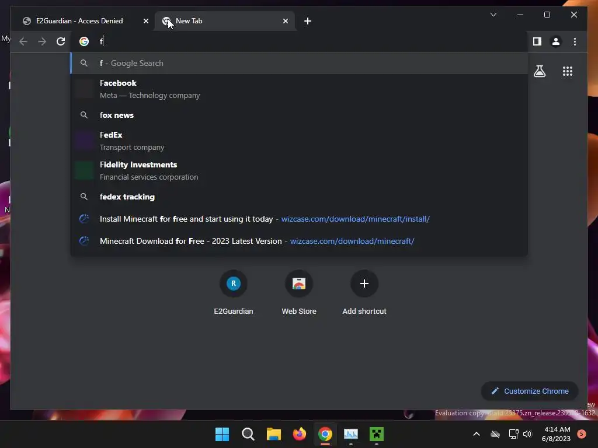Open the Windows Start menu
Viewport: 598px width, 448px height.
coord(222,434)
